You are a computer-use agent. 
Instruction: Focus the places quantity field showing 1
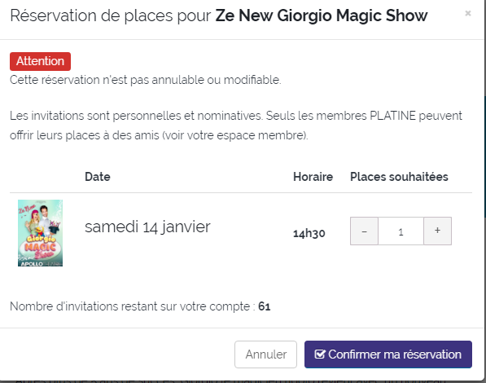point(401,231)
